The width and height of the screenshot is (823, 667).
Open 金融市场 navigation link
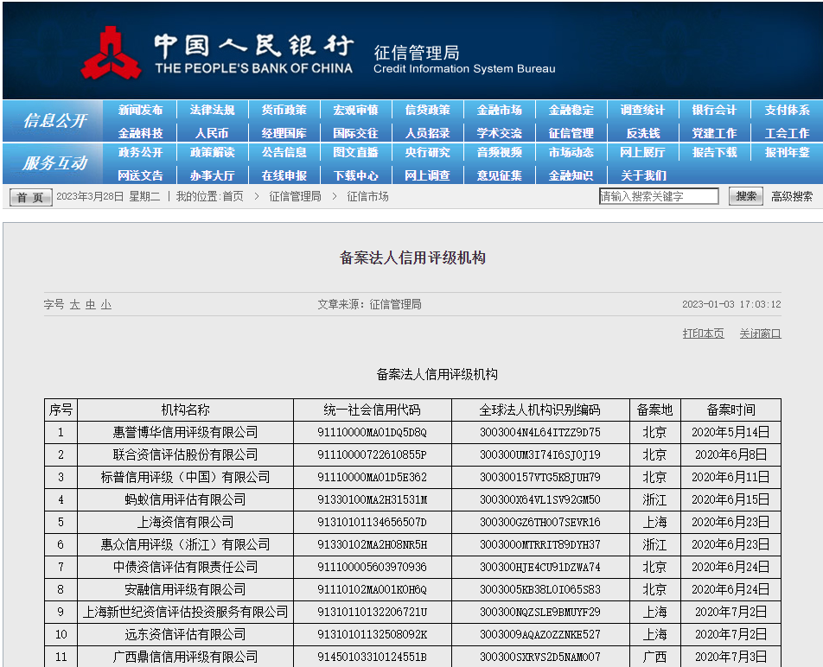(x=499, y=110)
